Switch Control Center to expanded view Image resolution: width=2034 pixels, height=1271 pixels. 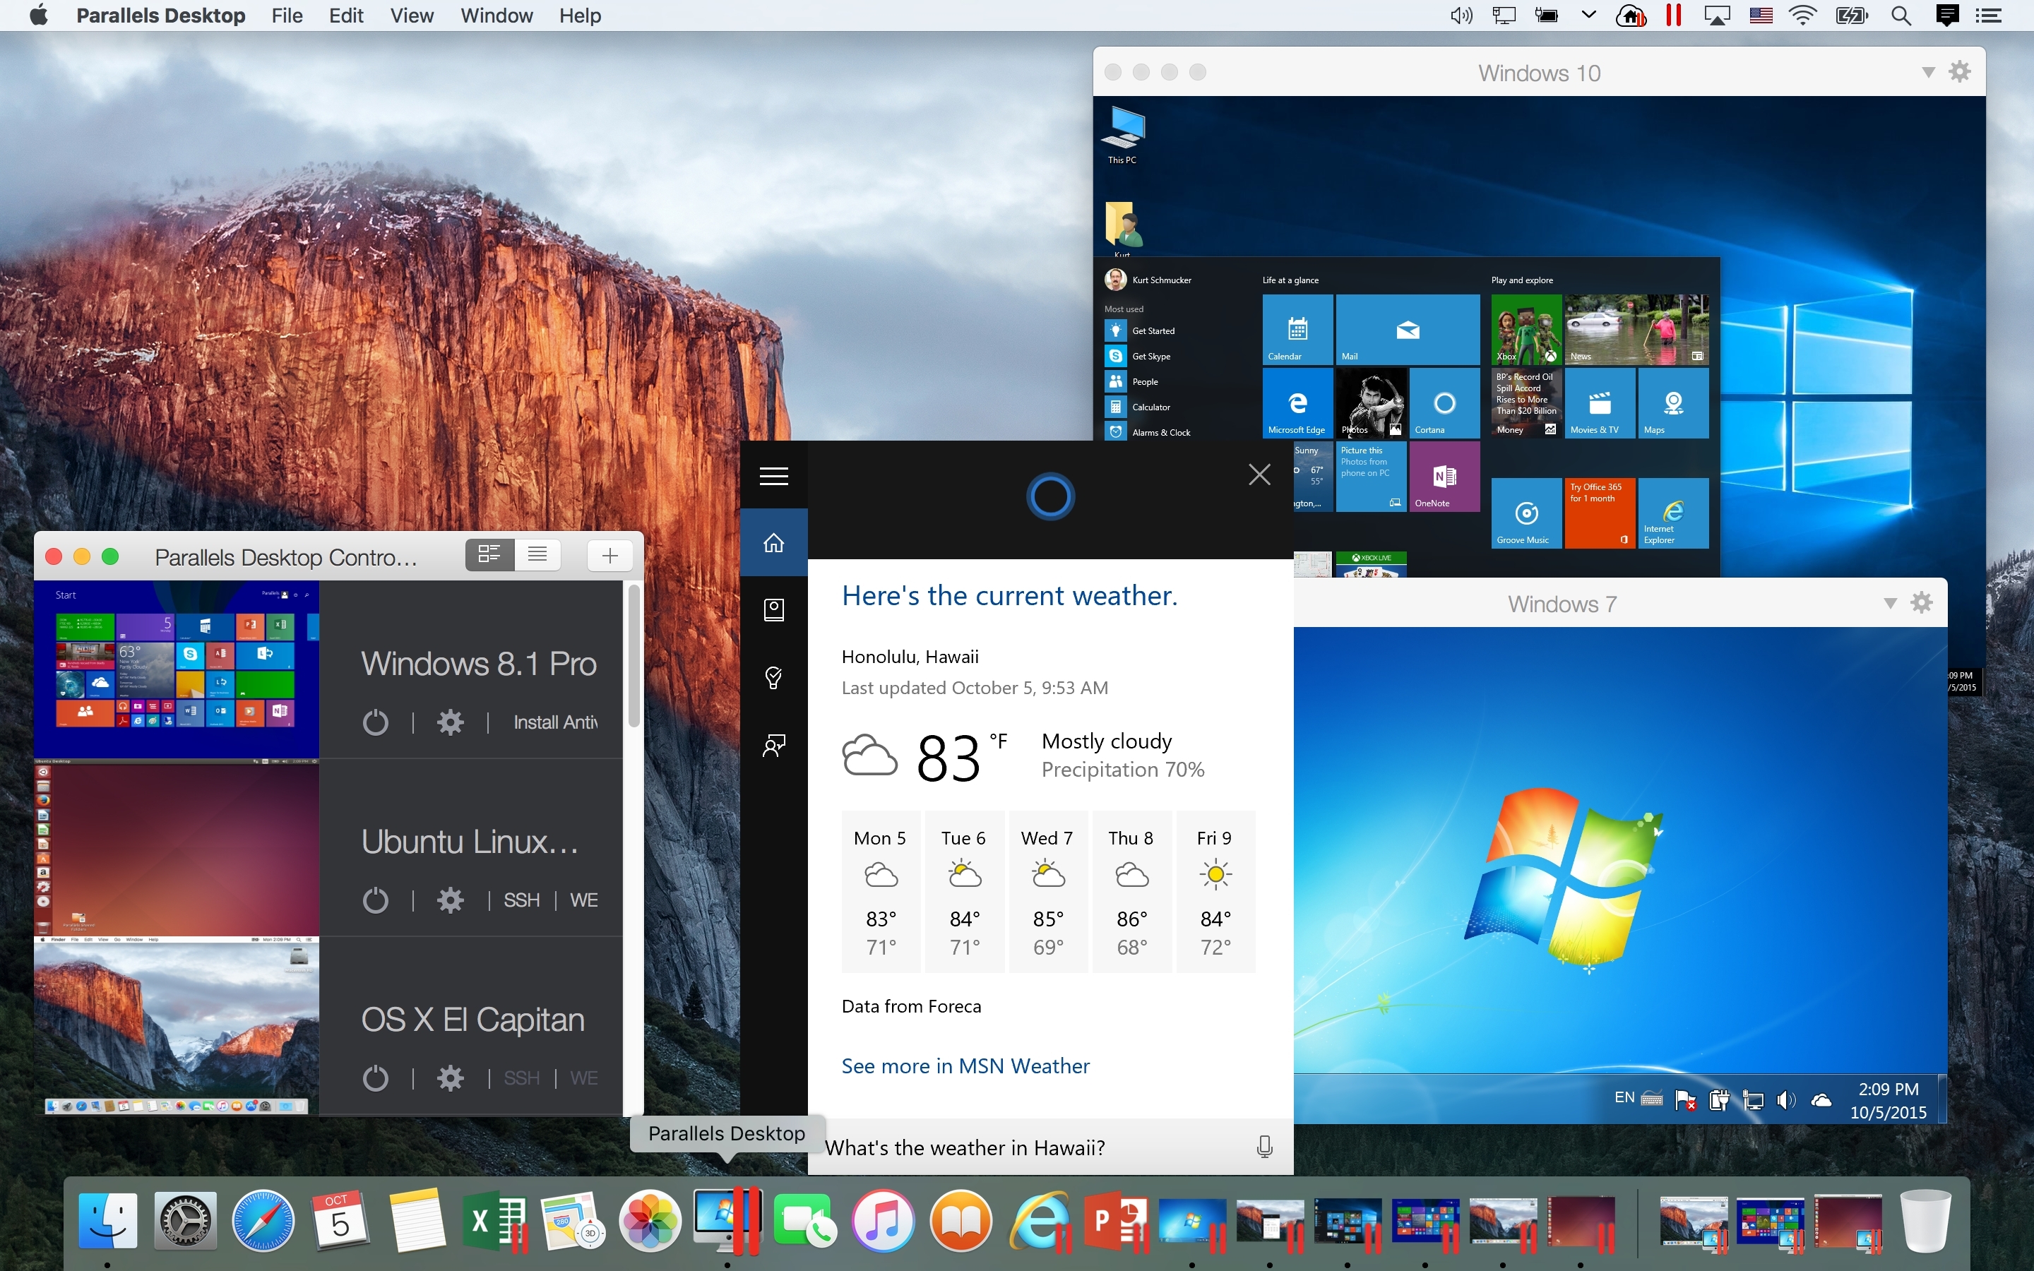(489, 555)
